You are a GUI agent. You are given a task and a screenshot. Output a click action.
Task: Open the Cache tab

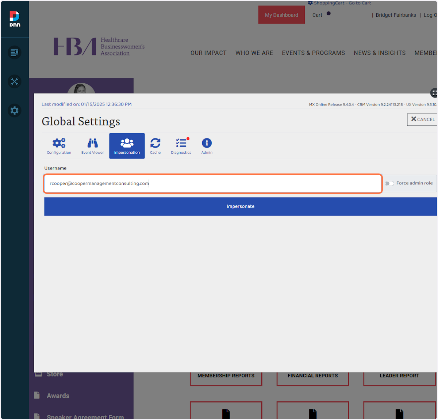coord(155,146)
